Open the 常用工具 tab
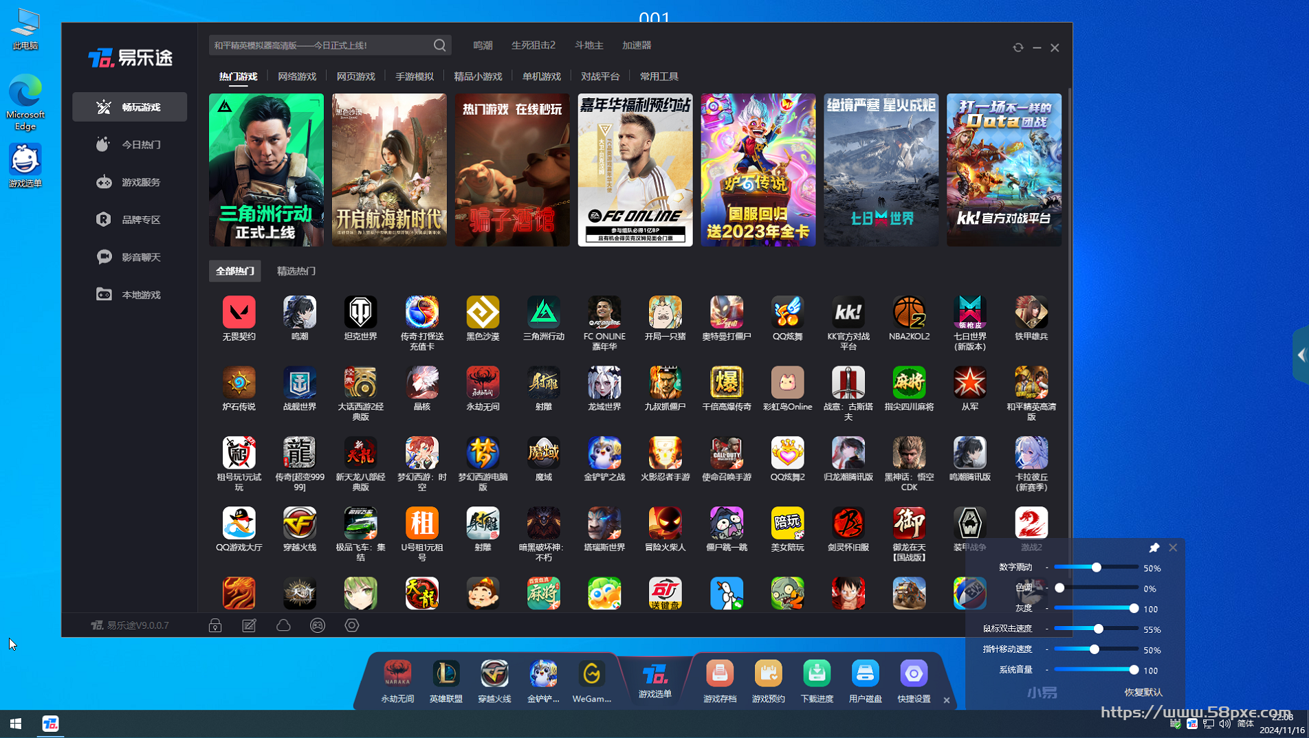Image resolution: width=1309 pixels, height=738 pixels. pos(659,76)
